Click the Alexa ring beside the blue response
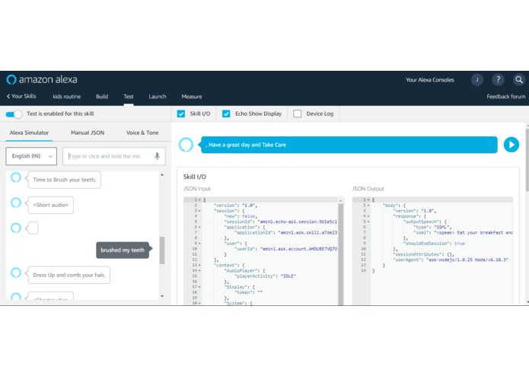The image size is (529, 376). click(x=186, y=145)
